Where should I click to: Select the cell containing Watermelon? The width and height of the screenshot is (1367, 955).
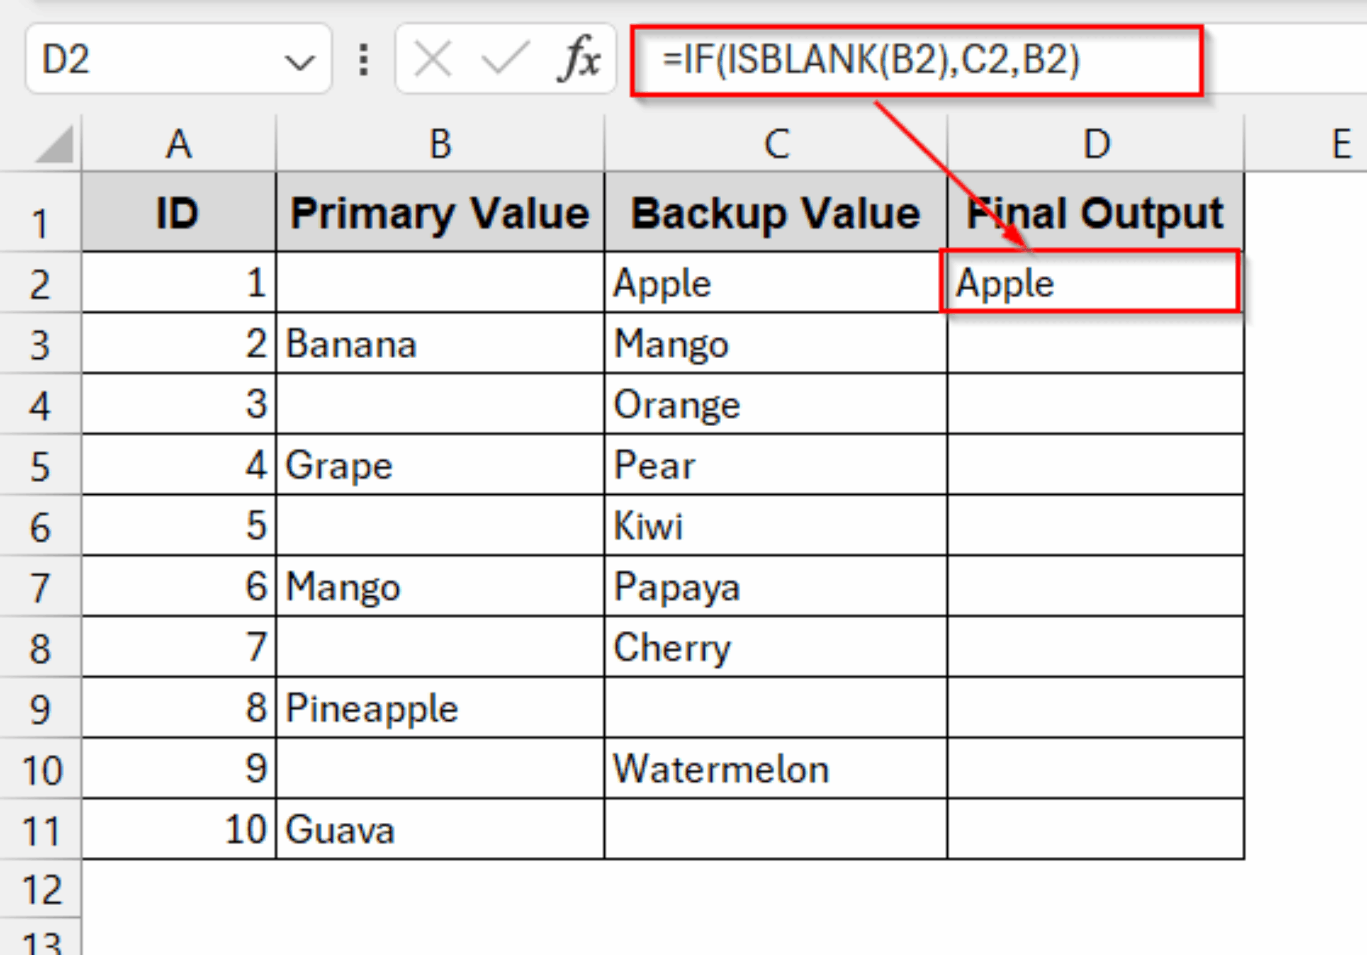[774, 768]
